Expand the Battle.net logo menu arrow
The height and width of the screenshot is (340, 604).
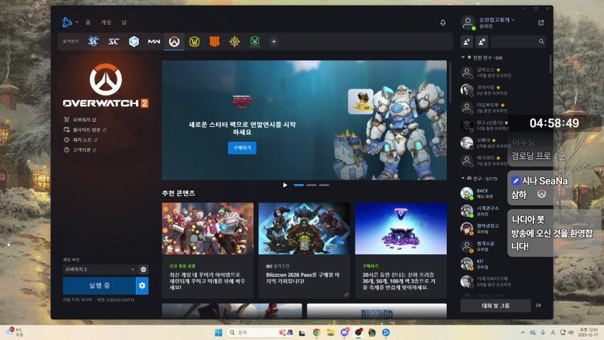(76, 23)
